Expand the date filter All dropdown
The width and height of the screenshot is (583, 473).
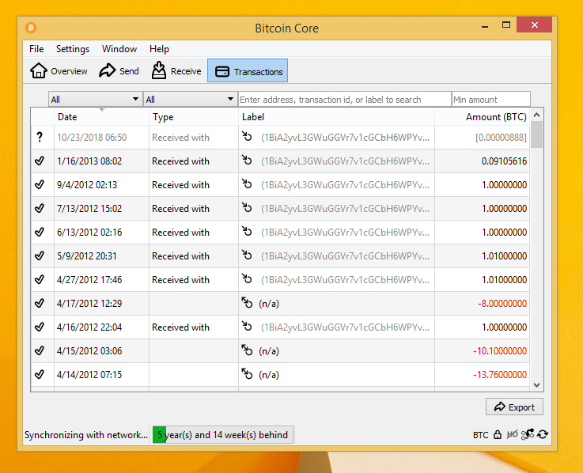coord(95,100)
